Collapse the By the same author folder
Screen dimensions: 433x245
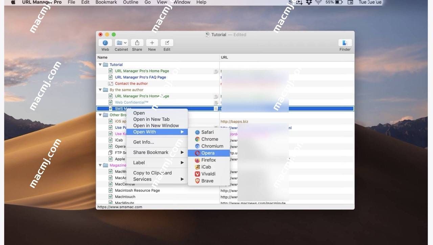pos(100,90)
